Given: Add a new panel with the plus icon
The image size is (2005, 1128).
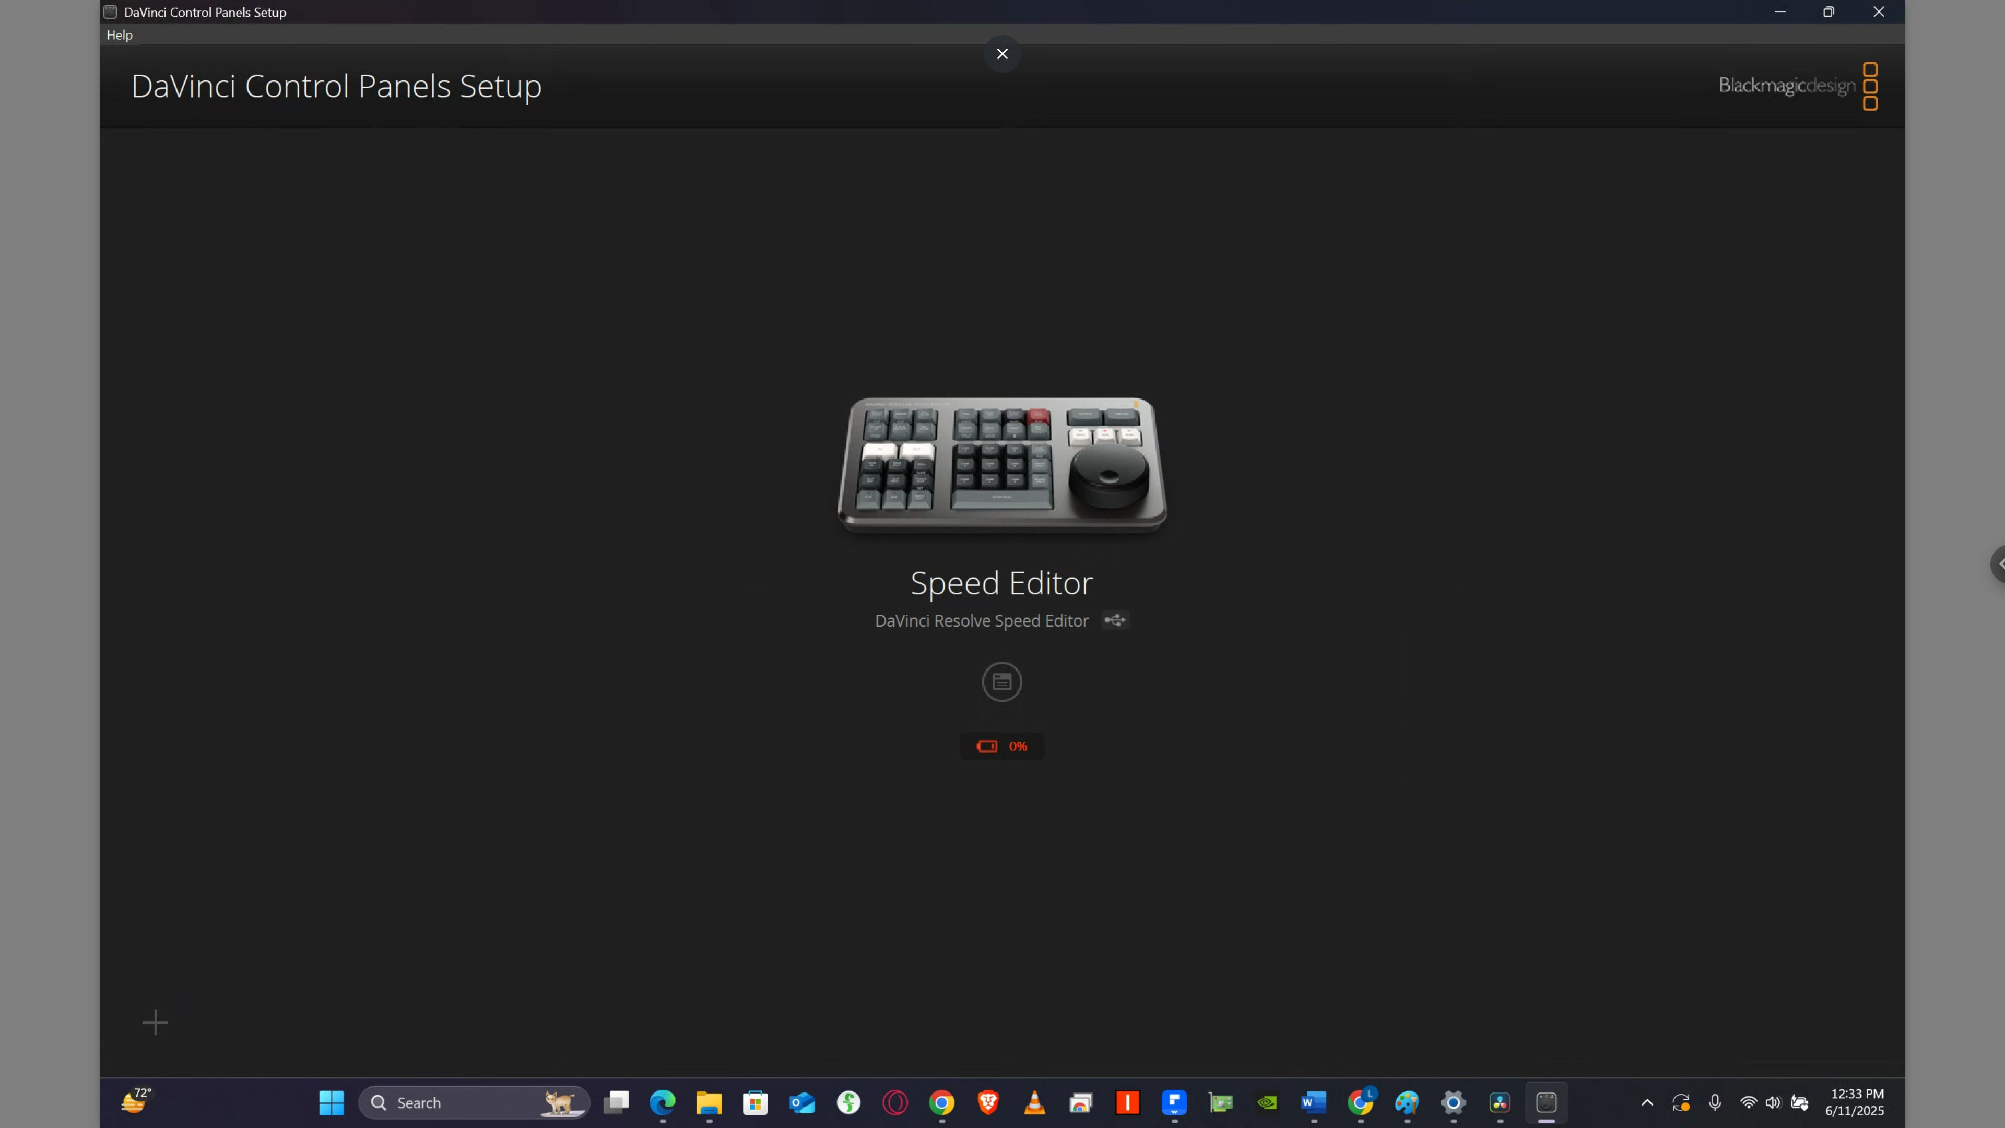Looking at the screenshot, I should 155,1022.
